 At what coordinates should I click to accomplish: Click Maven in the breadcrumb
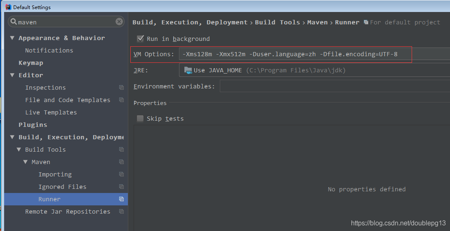(317, 22)
